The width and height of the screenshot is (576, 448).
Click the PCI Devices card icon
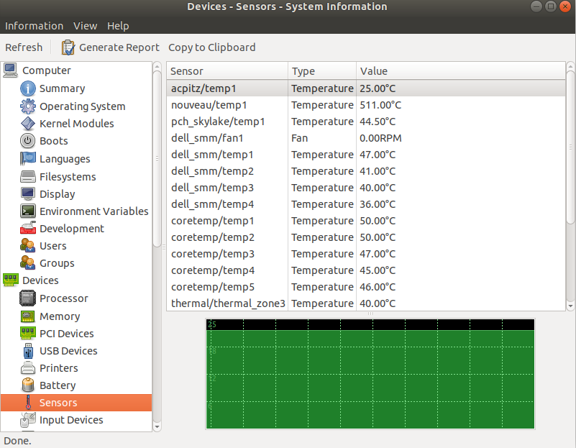(28, 334)
